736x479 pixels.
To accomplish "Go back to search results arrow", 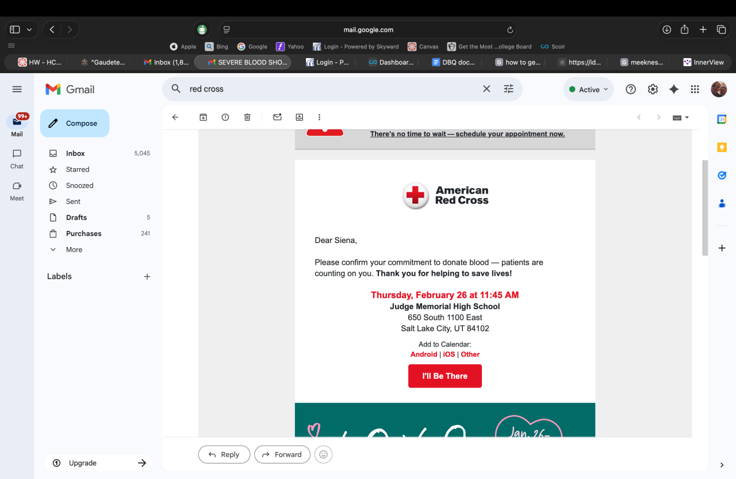I will pos(175,117).
